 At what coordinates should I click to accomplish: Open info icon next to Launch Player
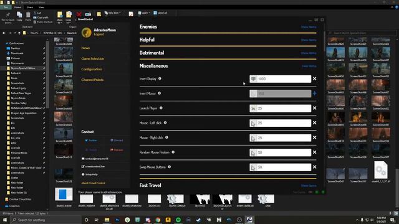[x=161, y=108]
